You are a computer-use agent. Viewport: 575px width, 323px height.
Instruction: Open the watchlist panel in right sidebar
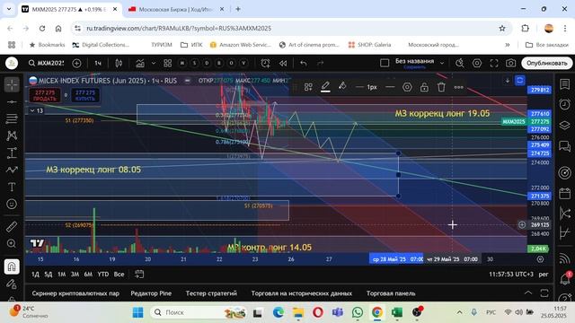point(565,84)
